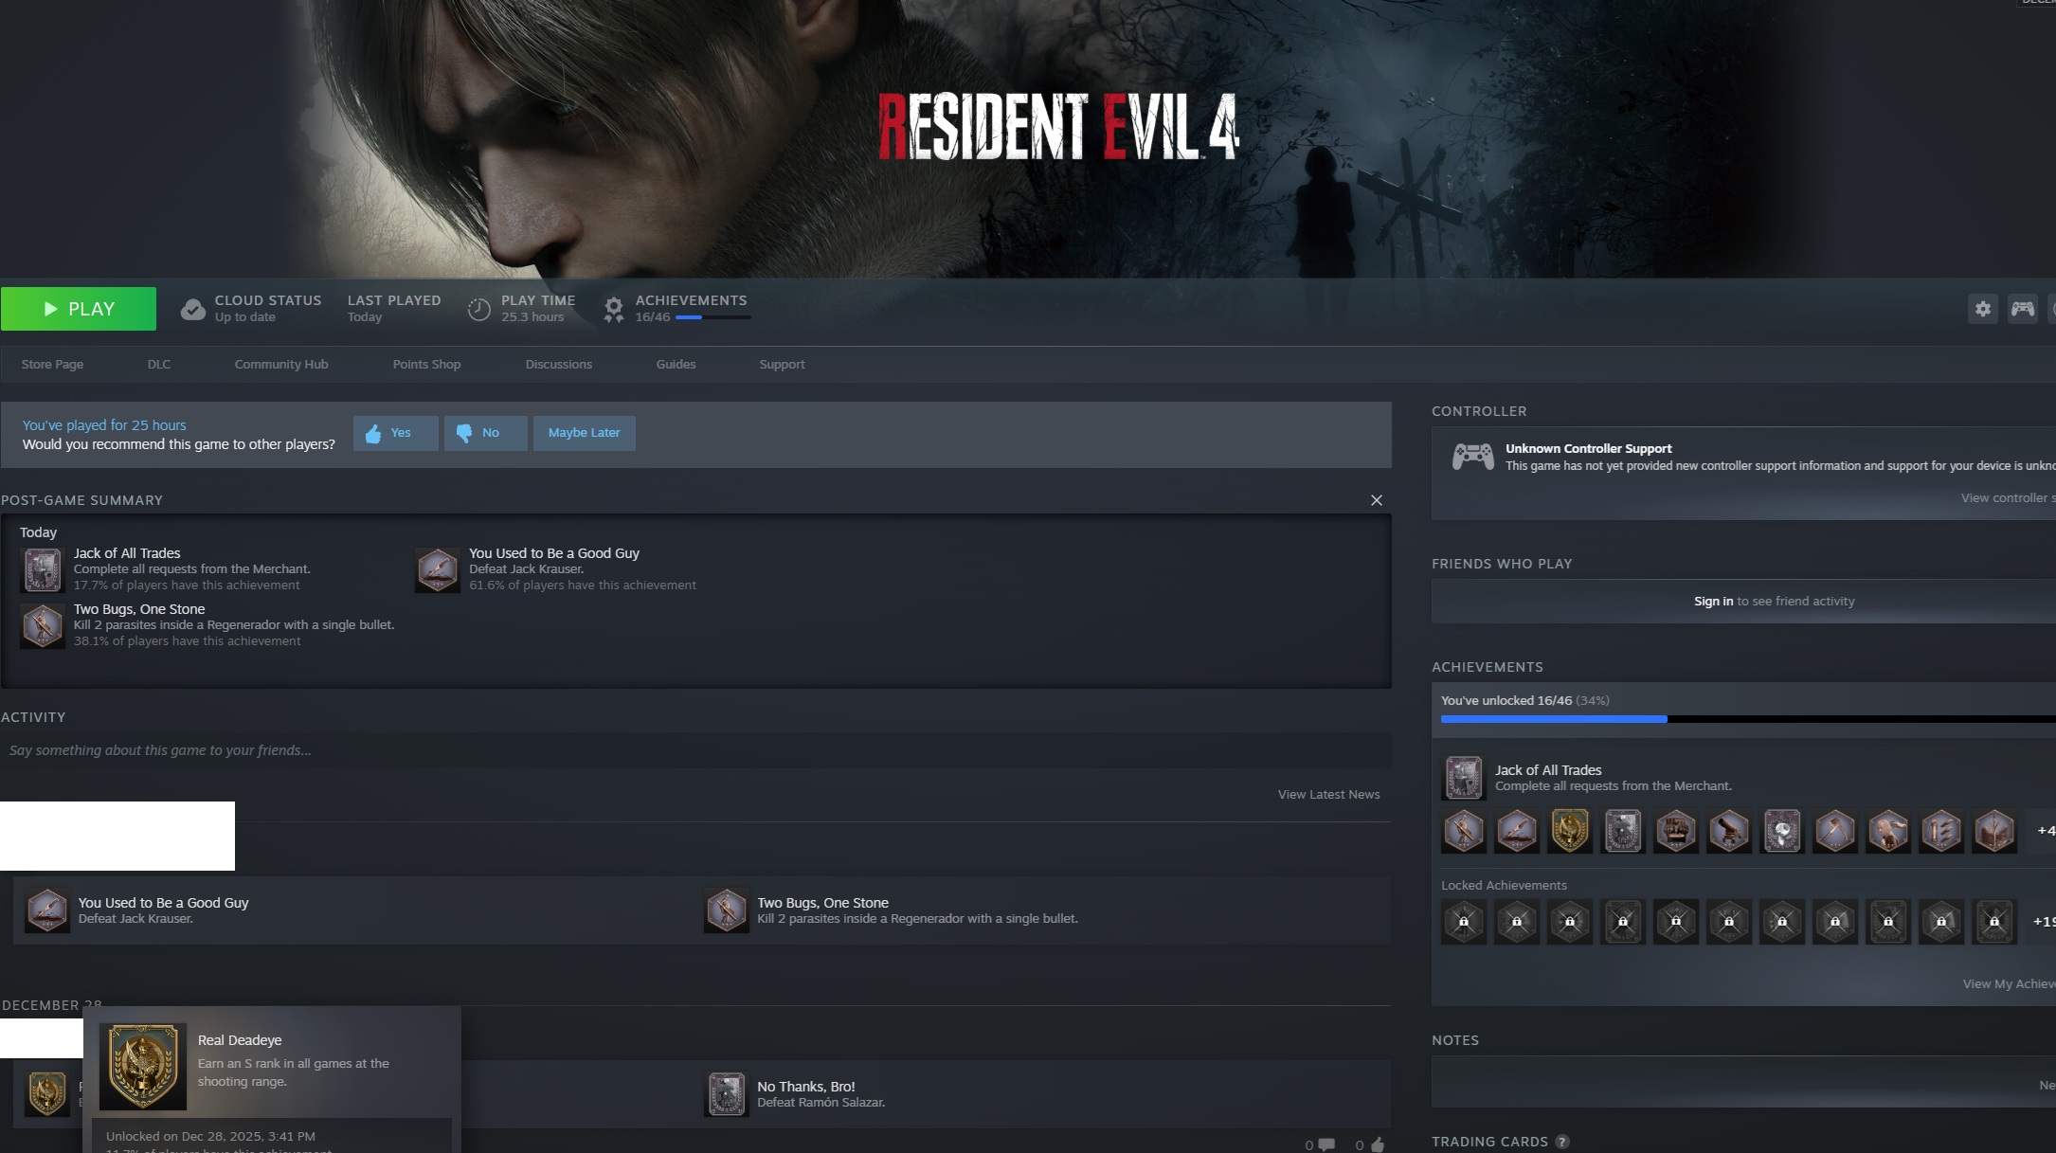Screen dimensions: 2056x1153
Task: Click View Latest News link
Action: (1328, 795)
